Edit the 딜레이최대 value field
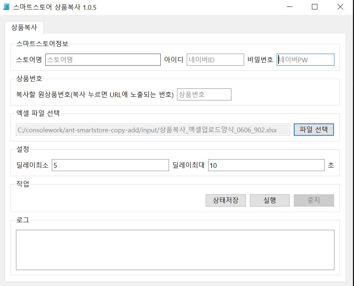Screen dimensions: 354x286 (266, 165)
